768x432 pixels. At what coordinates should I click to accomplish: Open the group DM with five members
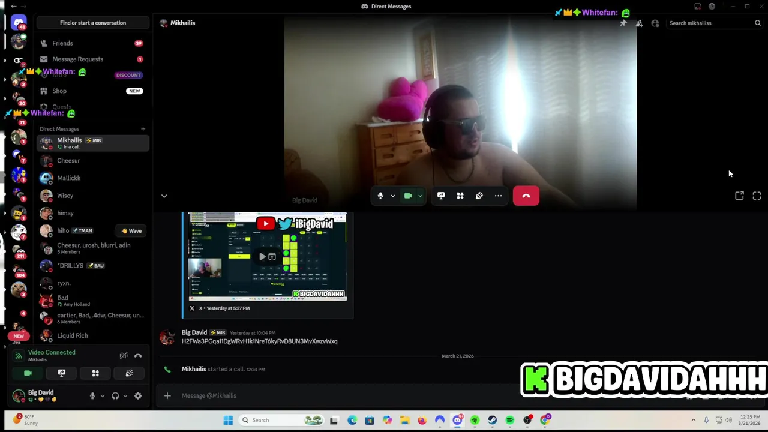coord(93,248)
